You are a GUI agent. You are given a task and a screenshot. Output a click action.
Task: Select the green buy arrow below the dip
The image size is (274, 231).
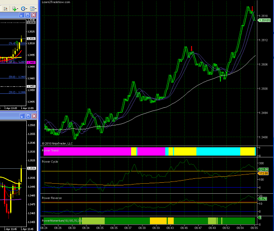pos(221,79)
